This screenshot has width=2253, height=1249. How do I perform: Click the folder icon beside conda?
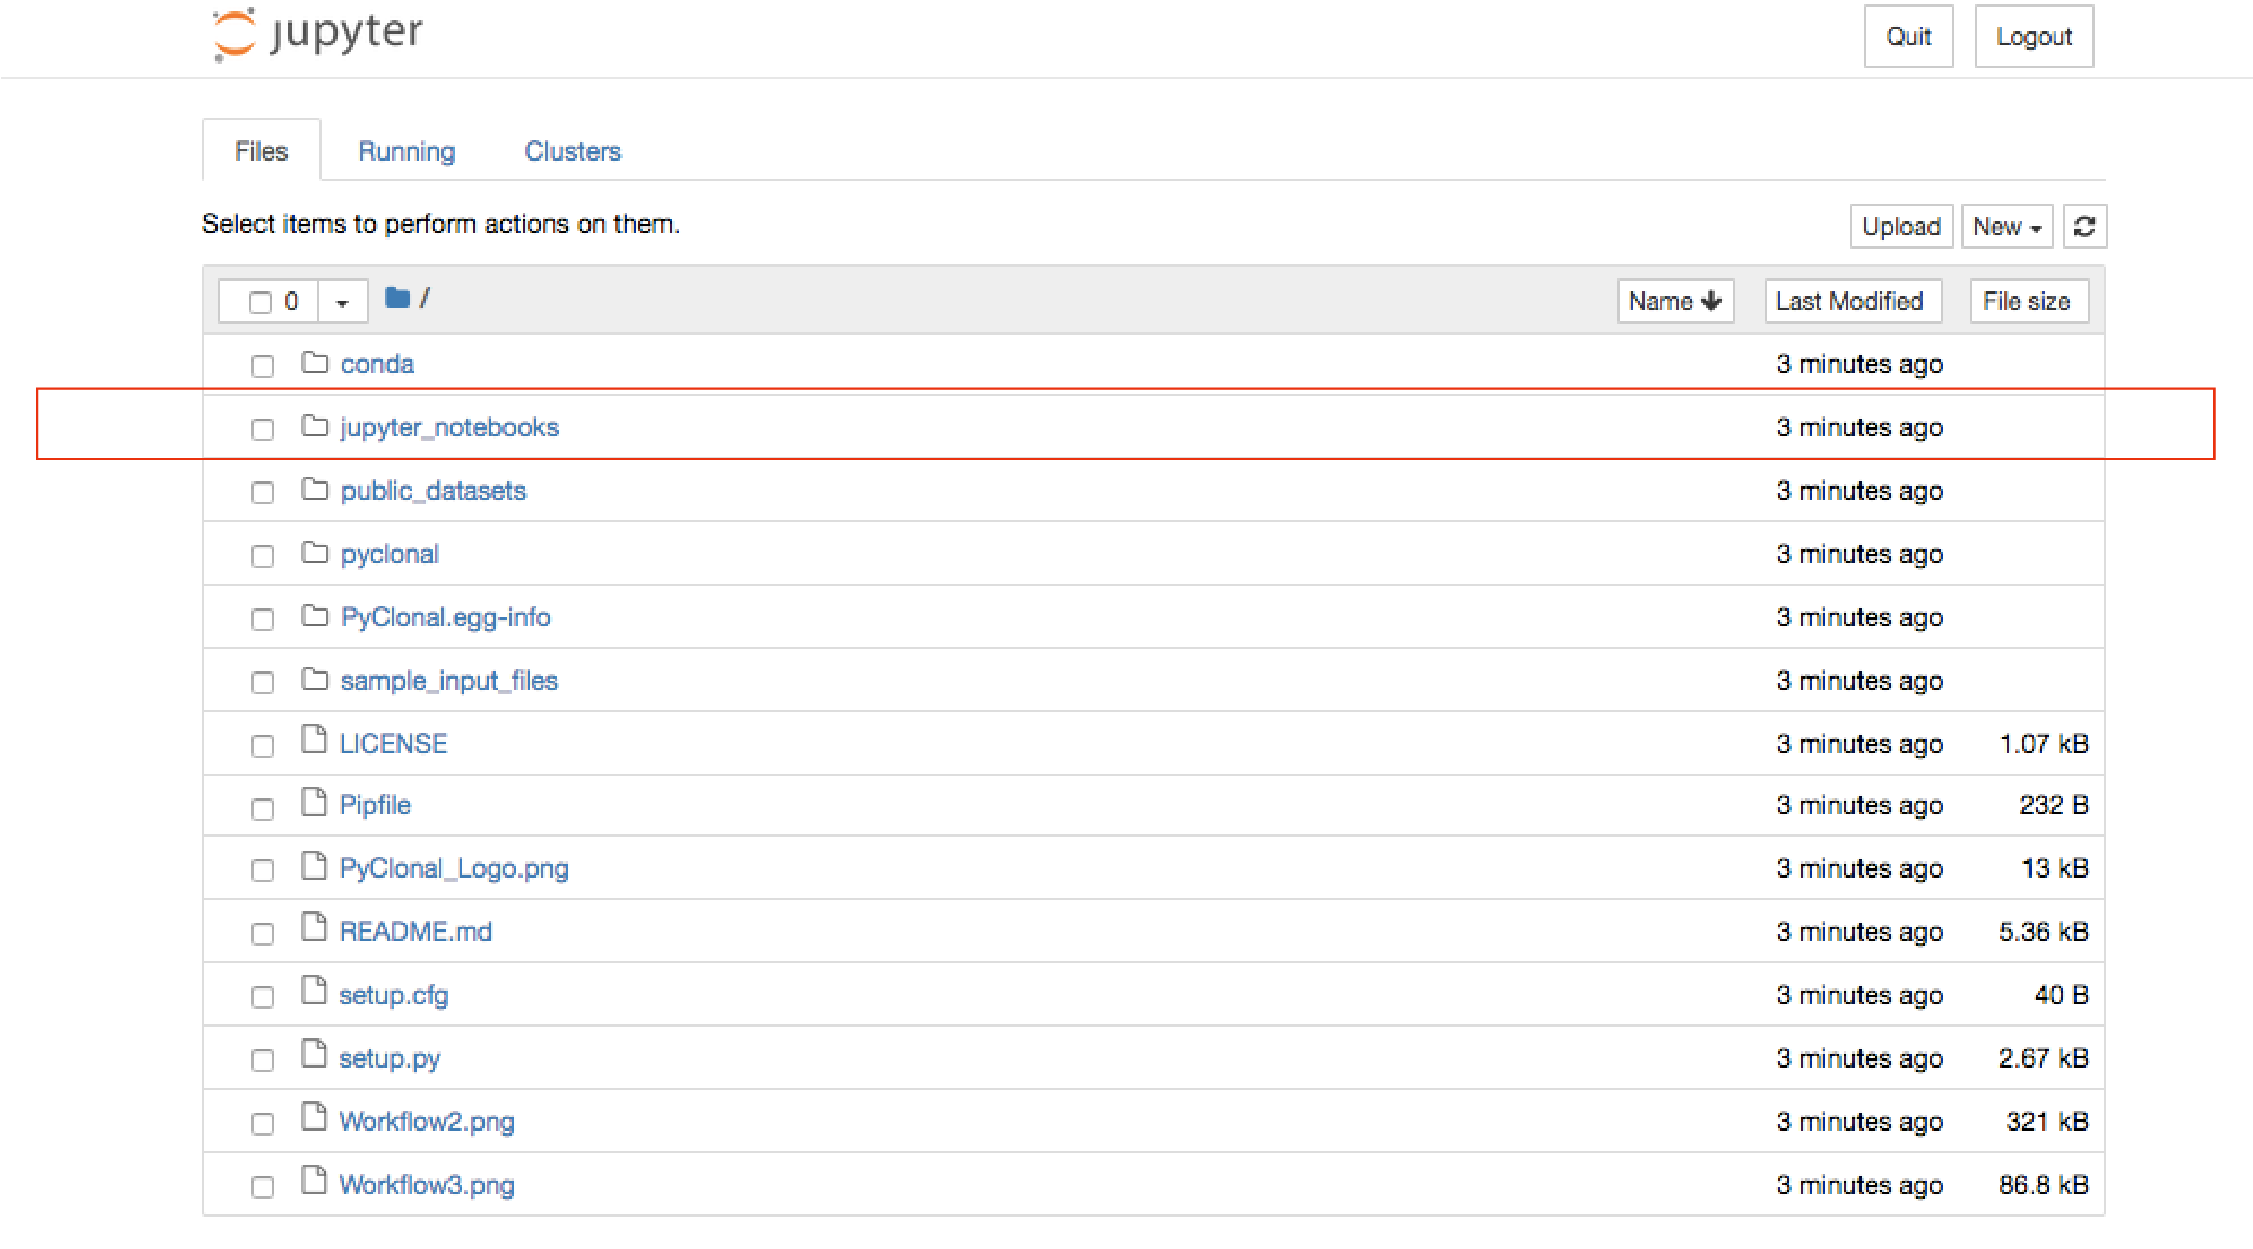(314, 363)
